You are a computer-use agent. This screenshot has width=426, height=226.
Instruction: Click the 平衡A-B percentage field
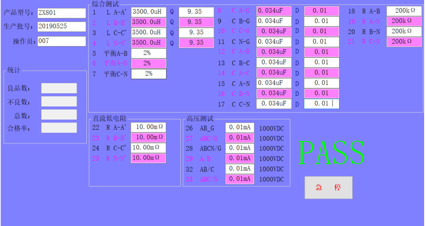[148, 53]
